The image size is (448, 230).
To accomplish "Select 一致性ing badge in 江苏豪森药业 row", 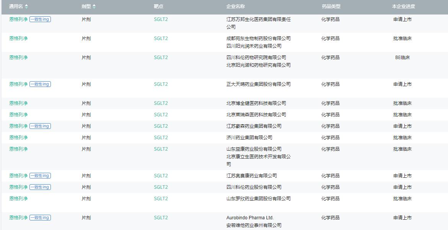I will [40, 126].
